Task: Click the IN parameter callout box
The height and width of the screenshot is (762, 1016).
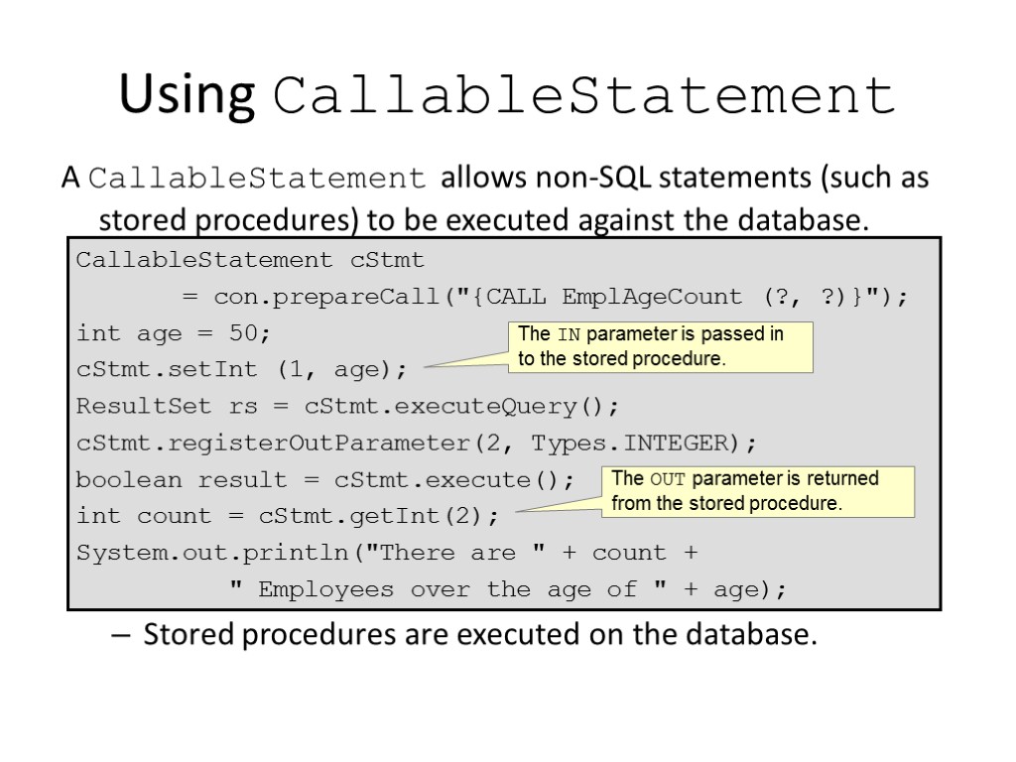Action: pyautogui.click(x=660, y=346)
